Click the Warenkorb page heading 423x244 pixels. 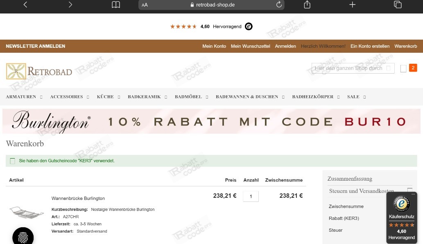pos(25,143)
